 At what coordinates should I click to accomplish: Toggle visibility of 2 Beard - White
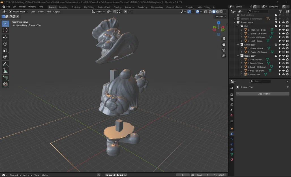click(x=283, y=63)
